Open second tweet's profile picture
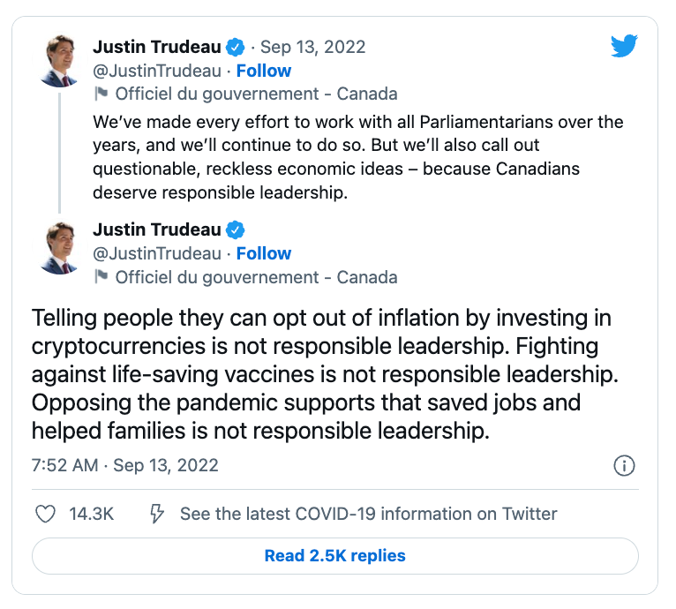676x609 pixels. [59, 248]
